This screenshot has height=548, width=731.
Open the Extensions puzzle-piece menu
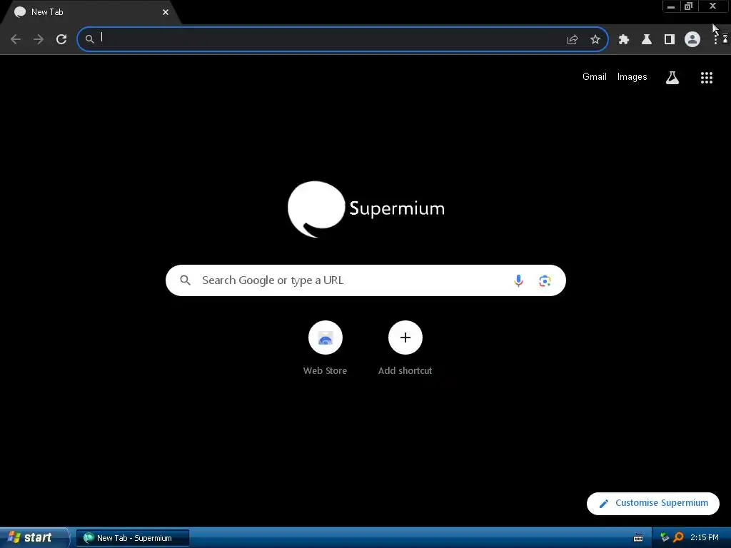coord(624,40)
